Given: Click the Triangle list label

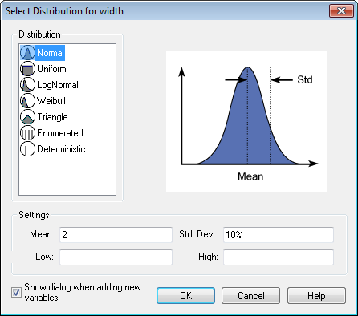Looking at the screenshot, I should point(52,117).
